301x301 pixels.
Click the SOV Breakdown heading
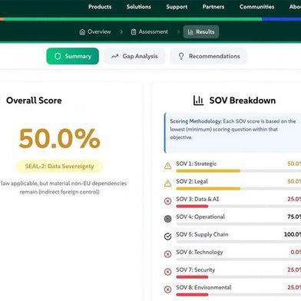243,101
